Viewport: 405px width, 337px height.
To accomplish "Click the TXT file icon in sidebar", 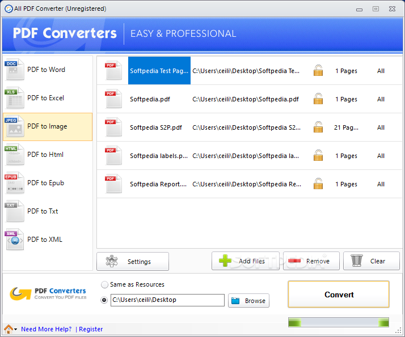I will pyautogui.click(x=15, y=211).
